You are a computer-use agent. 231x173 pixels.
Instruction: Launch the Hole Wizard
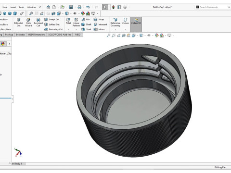click(x=28, y=22)
